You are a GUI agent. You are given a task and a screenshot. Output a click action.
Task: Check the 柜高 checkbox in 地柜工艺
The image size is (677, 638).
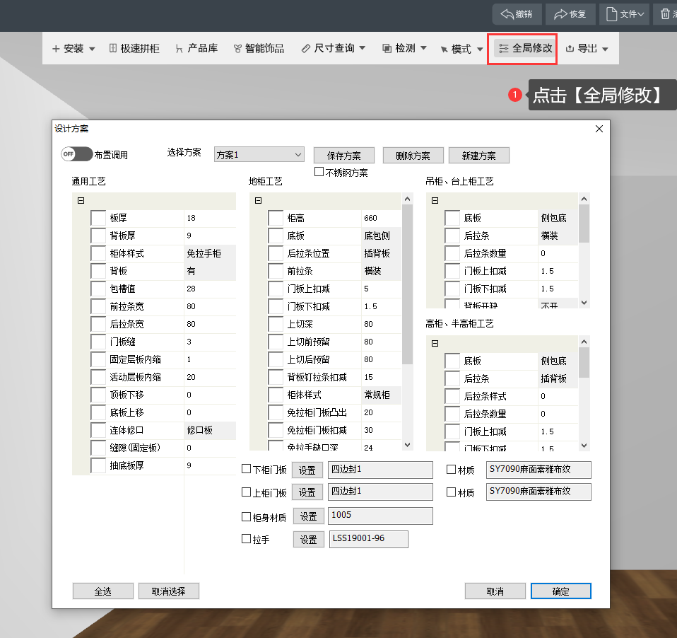coord(276,218)
